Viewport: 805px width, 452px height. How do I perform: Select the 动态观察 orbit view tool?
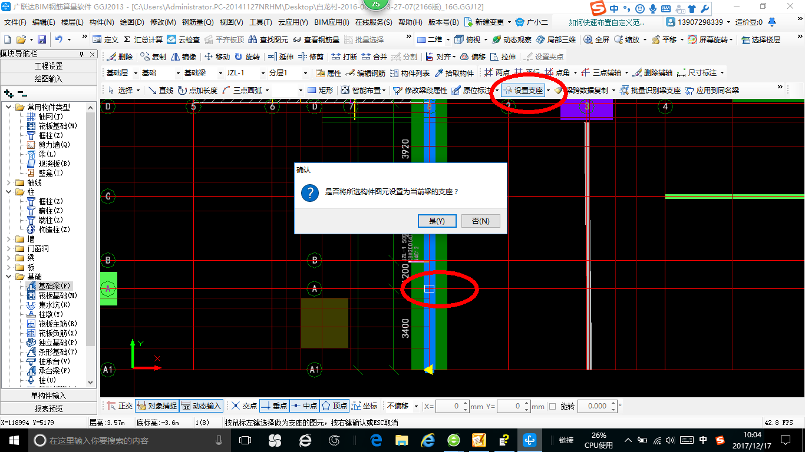(512, 39)
